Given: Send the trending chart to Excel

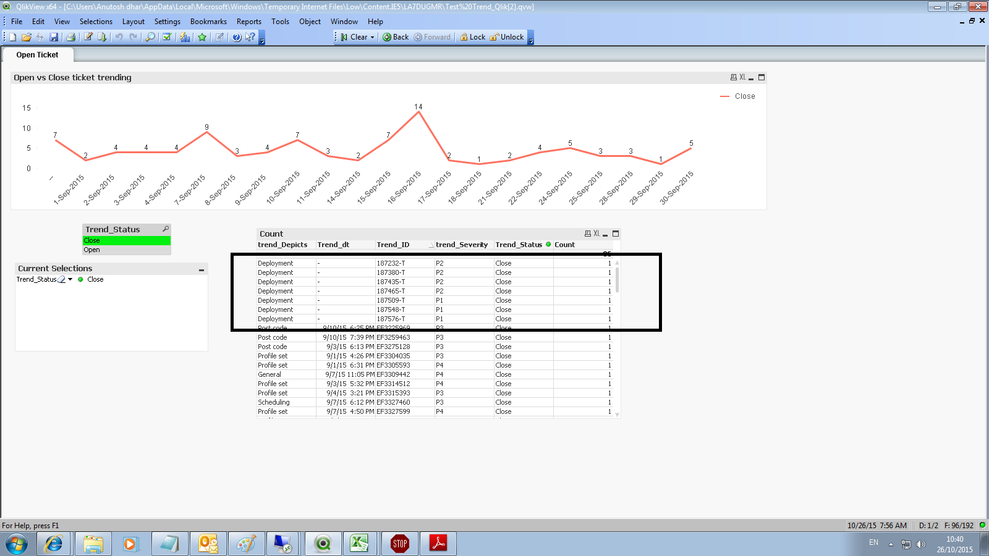Looking at the screenshot, I should tap(742, 77).
